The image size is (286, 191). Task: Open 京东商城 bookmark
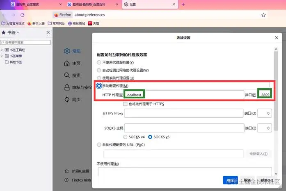(x=76, y=23)
